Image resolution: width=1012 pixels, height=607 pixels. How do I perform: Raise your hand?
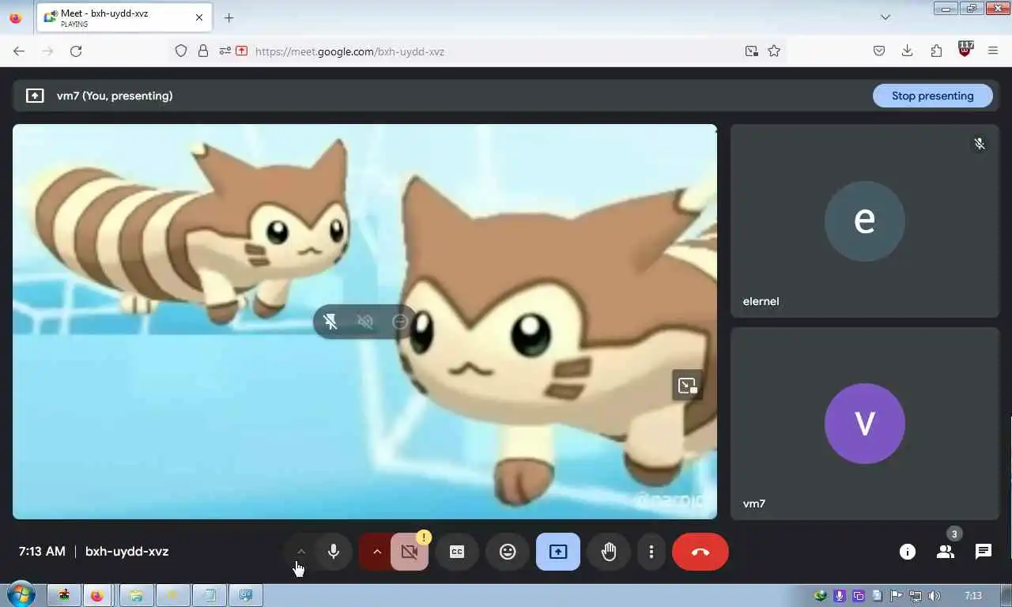[x=609, y=552]
